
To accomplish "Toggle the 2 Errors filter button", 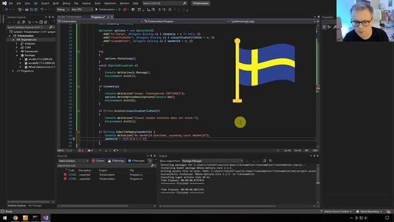I will click(98, 161).
